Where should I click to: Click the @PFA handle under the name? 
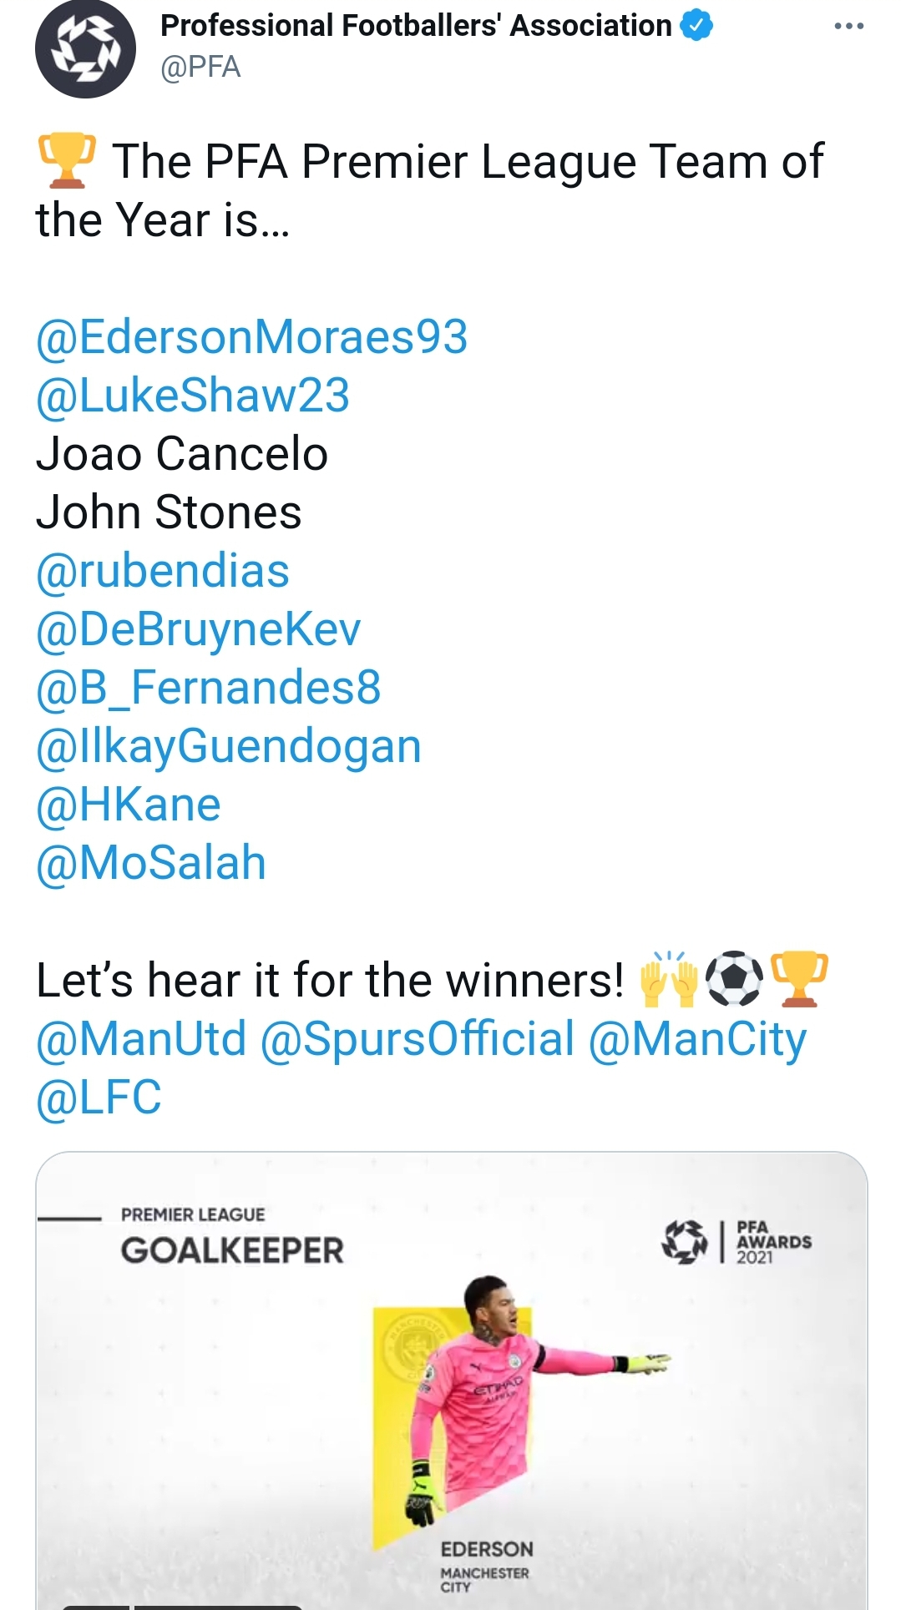coord(200,67)
